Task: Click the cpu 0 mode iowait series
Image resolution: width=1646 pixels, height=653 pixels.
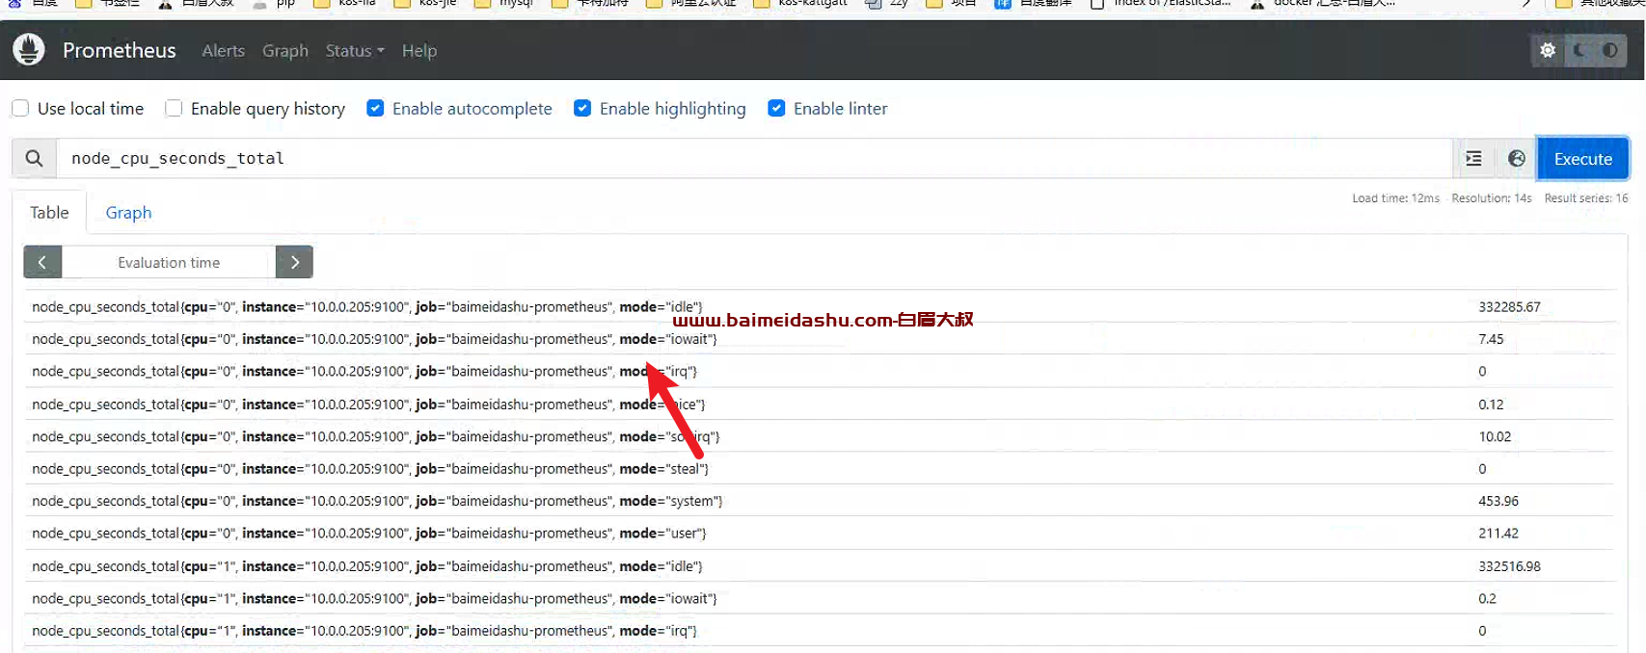Action: pos(819,339)
